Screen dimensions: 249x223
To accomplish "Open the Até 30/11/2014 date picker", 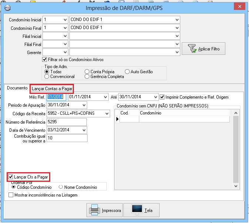I will coord(156,97).
